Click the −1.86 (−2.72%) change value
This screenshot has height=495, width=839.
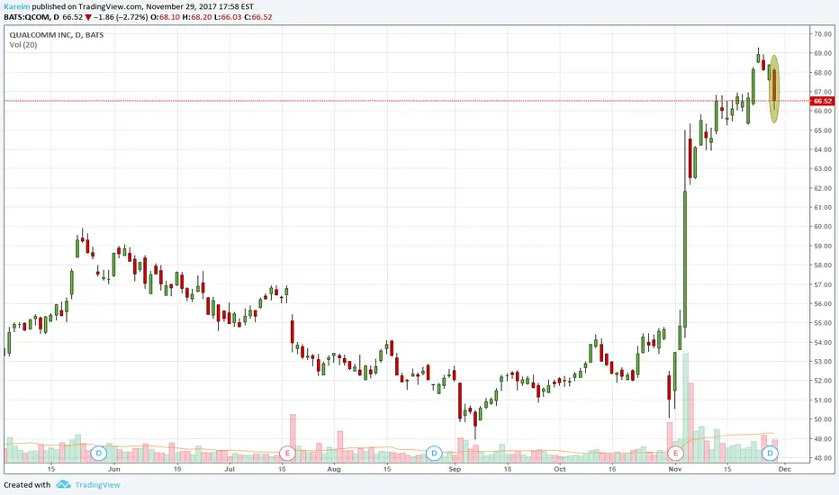coord(121,17)
